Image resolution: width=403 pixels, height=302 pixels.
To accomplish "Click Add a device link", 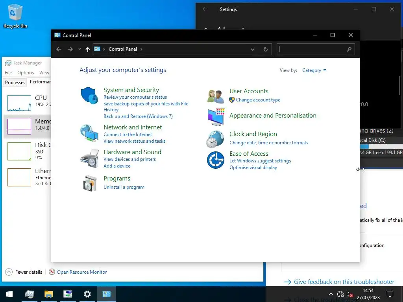I will tap(117, 166).
